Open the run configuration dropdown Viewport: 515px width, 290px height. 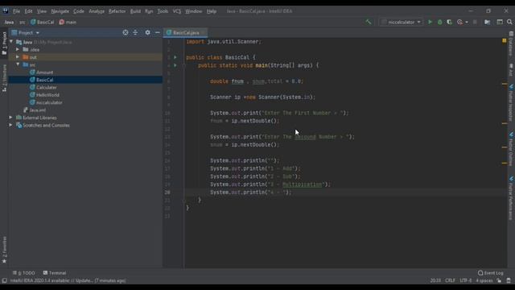tap(401, 22)
